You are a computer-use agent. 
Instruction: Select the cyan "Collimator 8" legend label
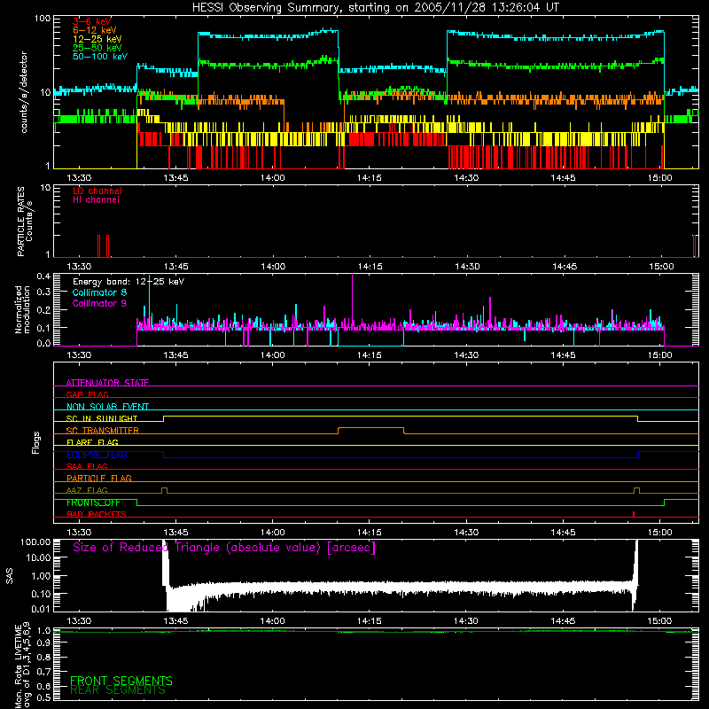[x=99, y=292]
